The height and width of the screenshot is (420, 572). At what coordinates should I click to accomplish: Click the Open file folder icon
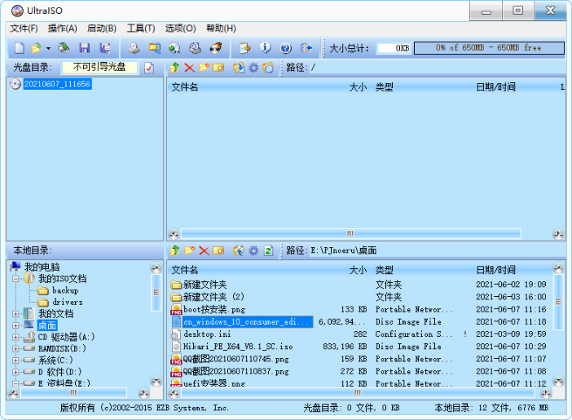pos(36,48)
